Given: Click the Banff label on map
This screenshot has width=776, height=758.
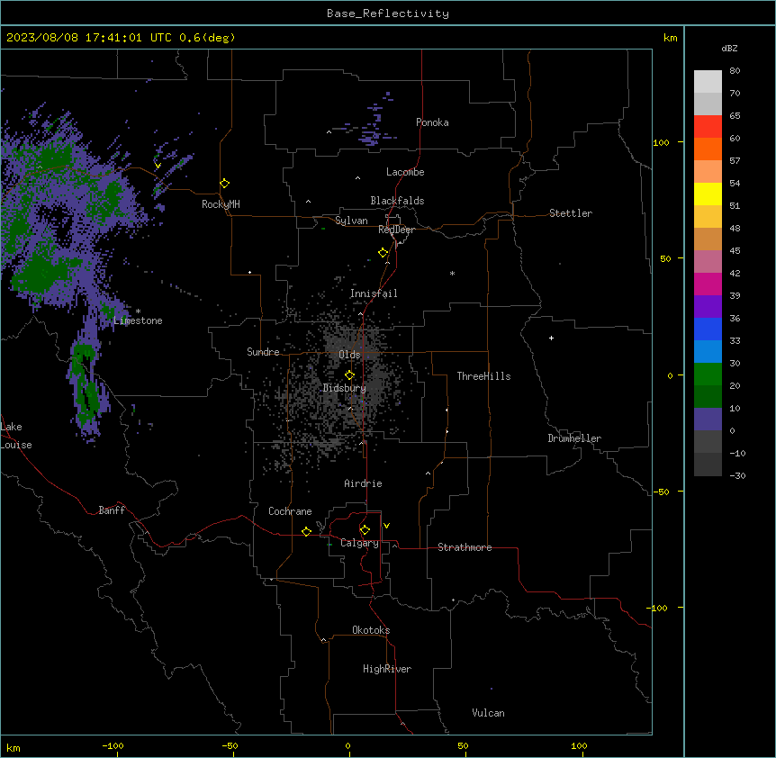Looking at the screenshot, I should pos(112,510).
